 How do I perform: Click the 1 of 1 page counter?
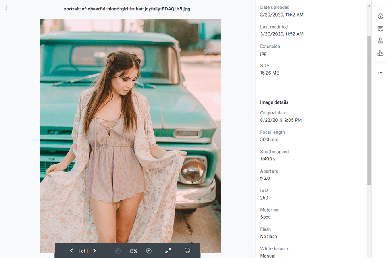pos(83,251)
